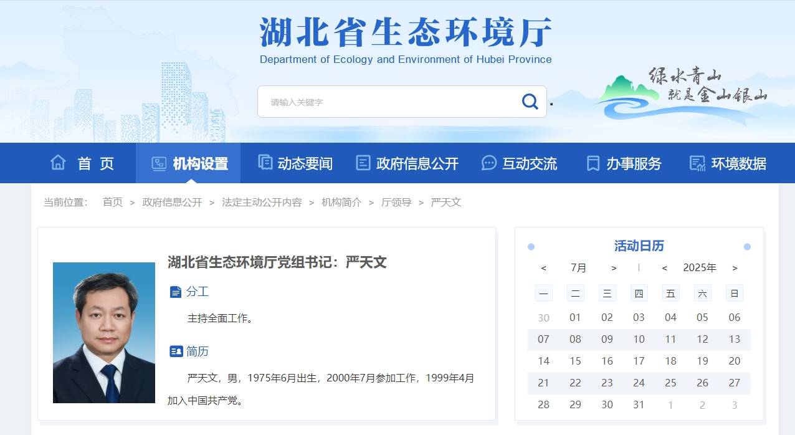Open the 办事服务 menu item
Screen dimensions: 795x435
tap(634, 164)
